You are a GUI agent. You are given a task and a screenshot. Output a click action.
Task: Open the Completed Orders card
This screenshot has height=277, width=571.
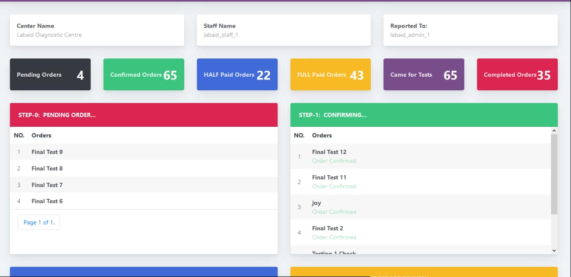[x=517, y=74]
